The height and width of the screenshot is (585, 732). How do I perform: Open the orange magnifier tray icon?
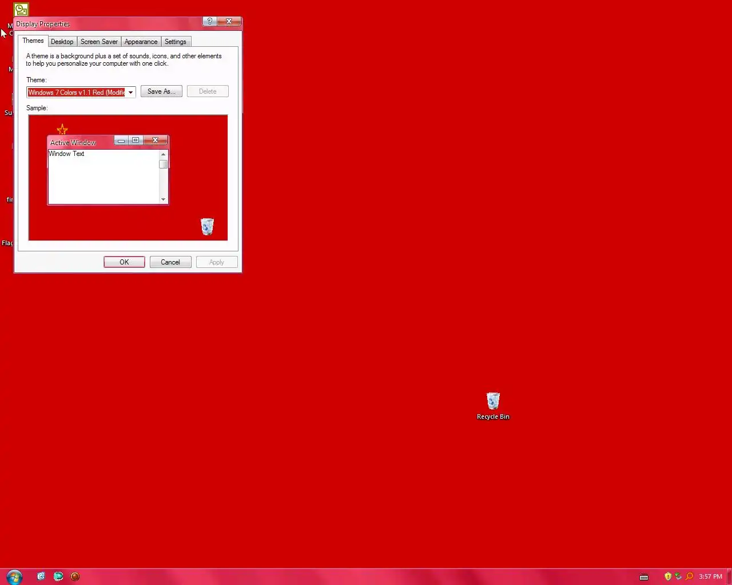689,576
